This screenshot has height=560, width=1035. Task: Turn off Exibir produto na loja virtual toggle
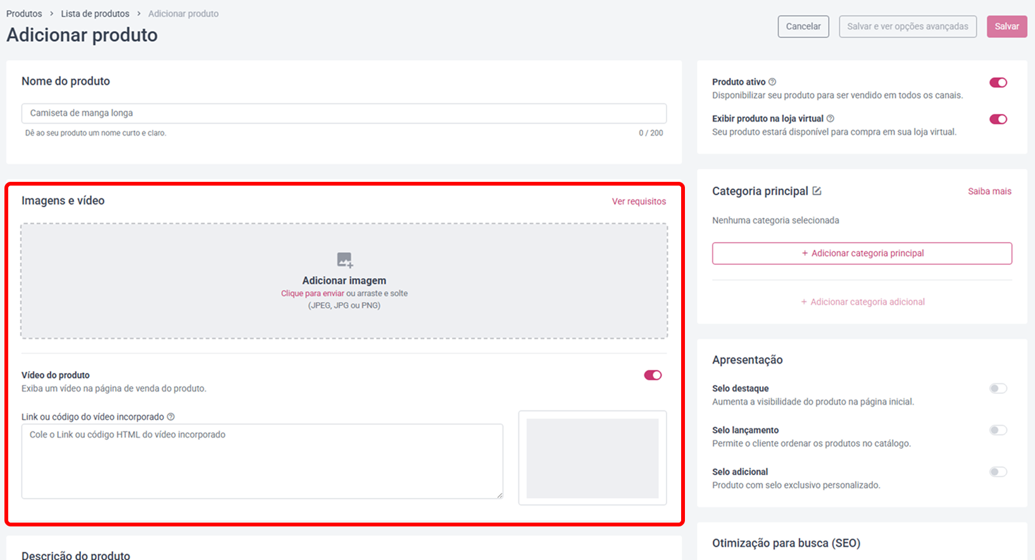click(998, 119)
